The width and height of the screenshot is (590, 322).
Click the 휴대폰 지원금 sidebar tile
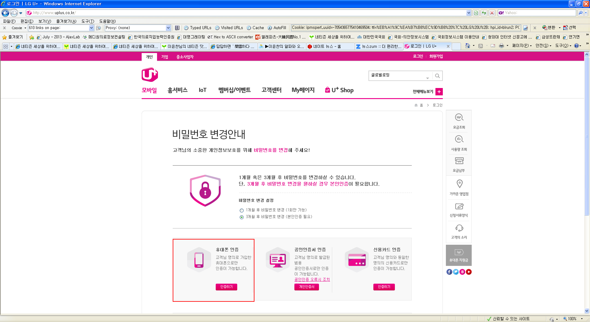459,255
